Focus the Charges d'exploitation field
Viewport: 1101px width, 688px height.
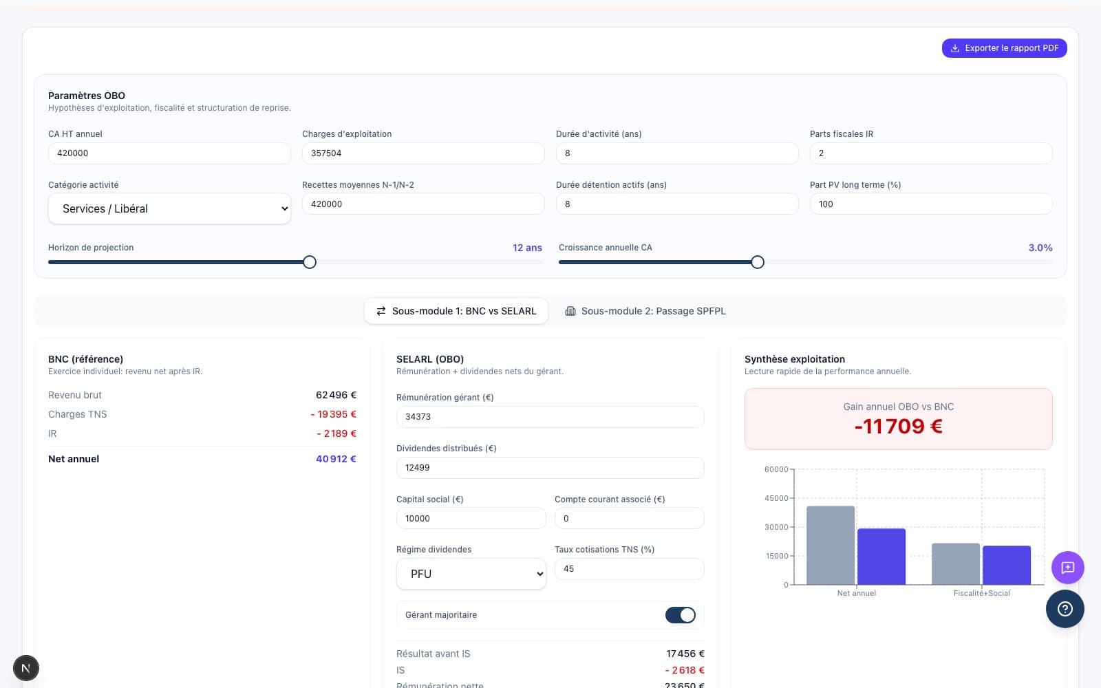(423, 153)
